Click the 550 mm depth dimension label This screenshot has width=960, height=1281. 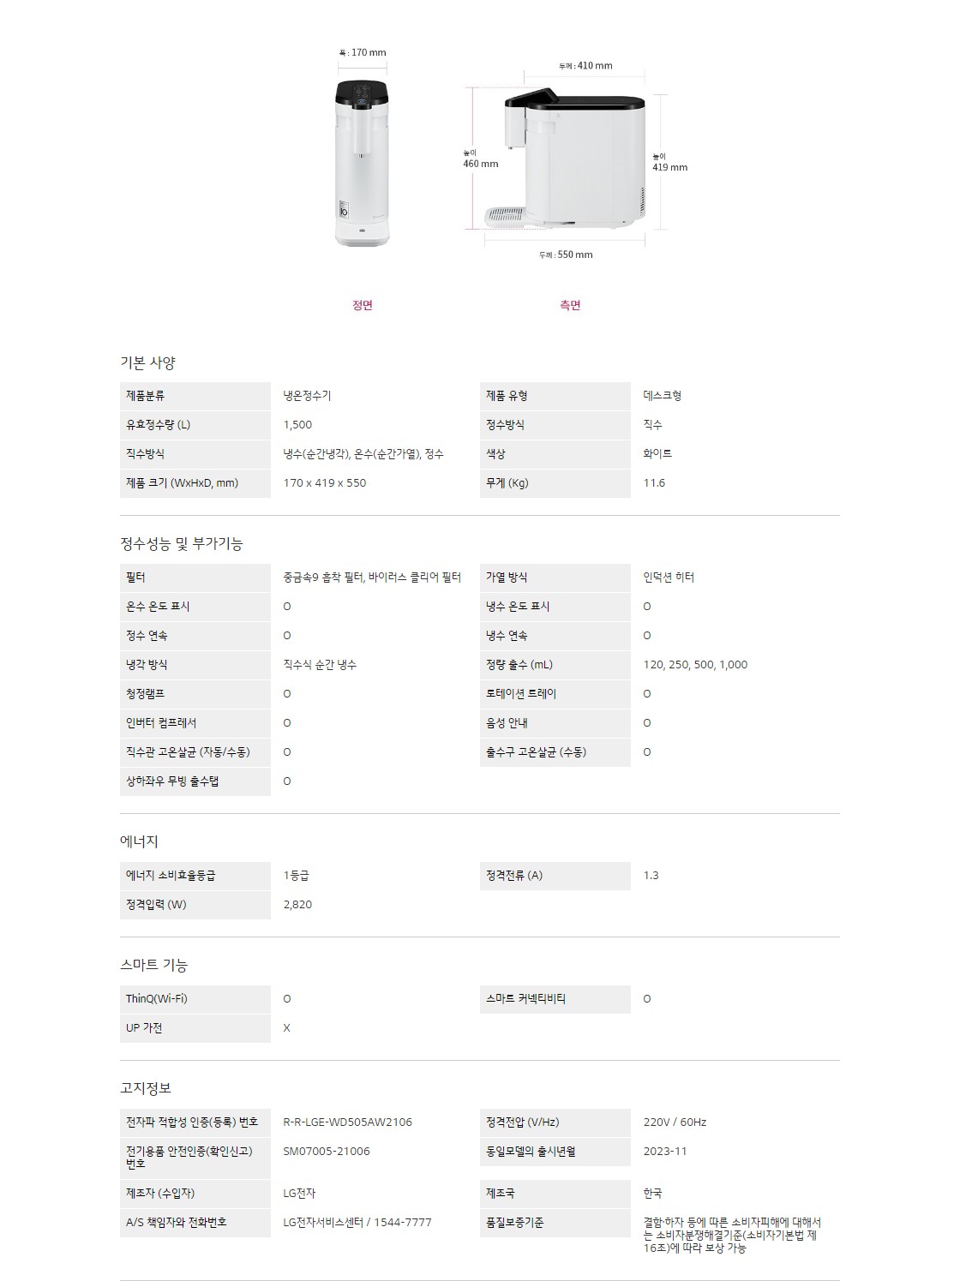(x=566, y=254)
